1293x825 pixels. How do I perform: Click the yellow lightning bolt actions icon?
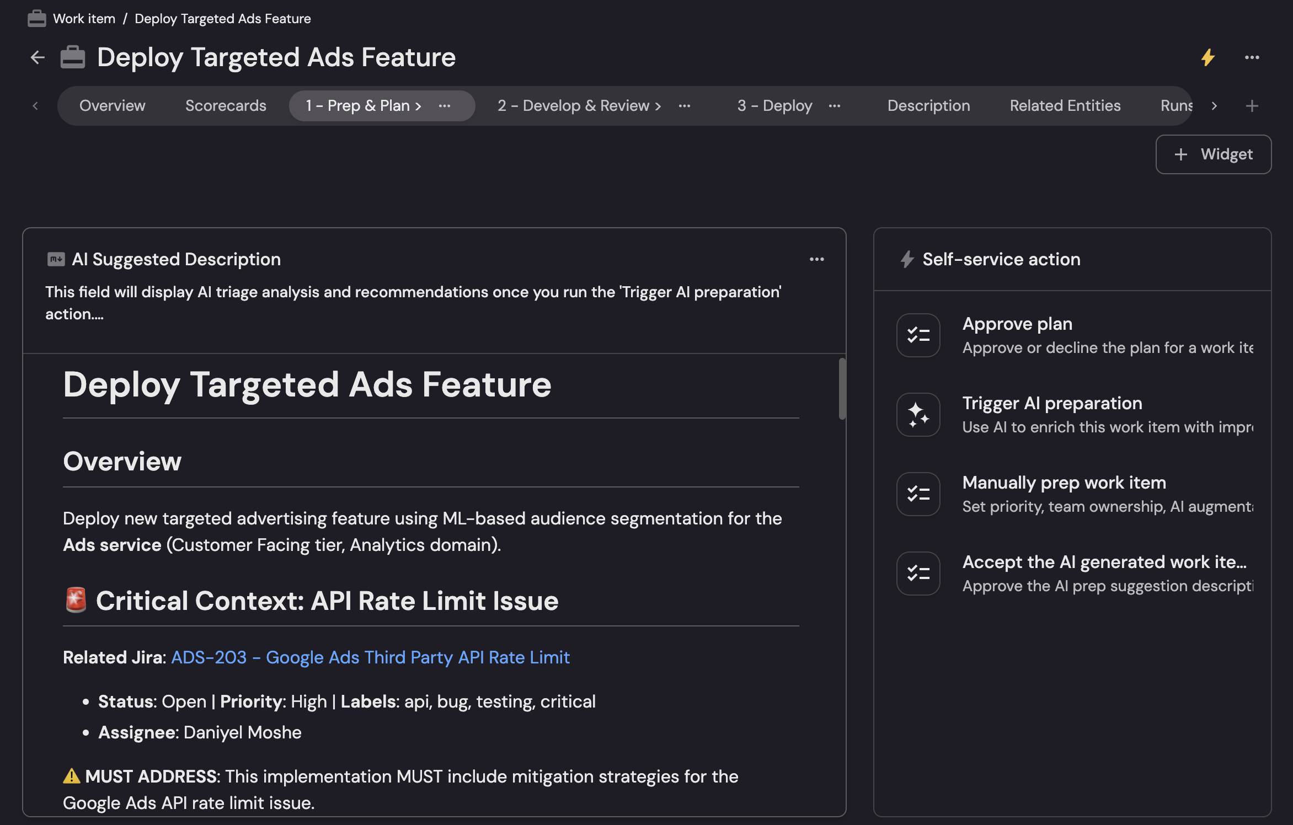tap(1208, 57)
